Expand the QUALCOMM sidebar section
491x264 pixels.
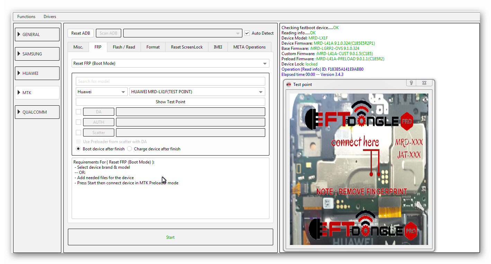37,112
